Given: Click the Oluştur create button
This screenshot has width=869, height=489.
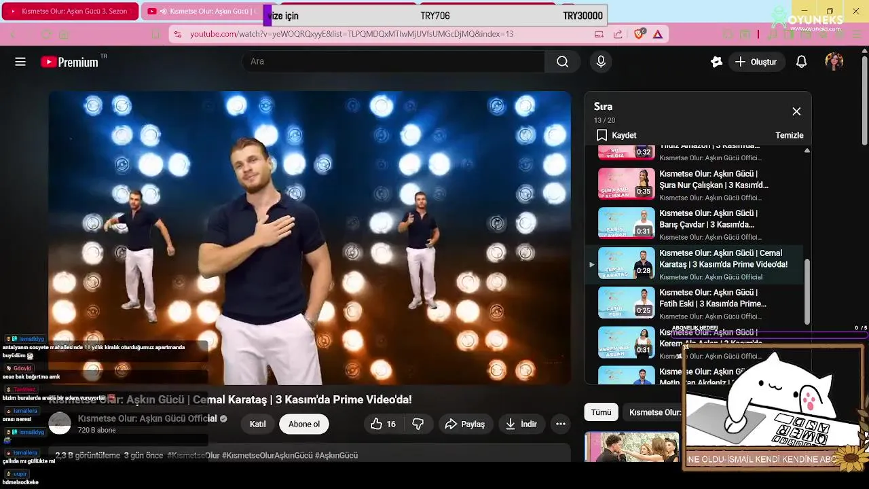Looking at the screenshot, I should 756,62.
